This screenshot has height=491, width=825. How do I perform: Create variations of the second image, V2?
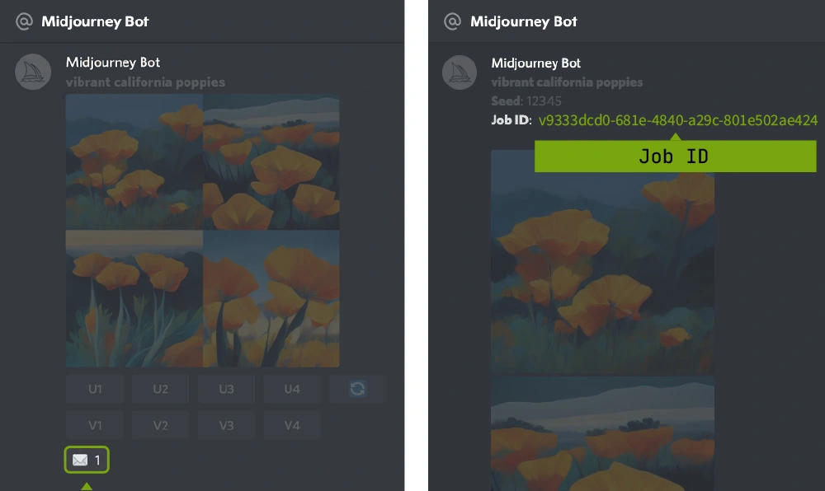coord(161,425)
